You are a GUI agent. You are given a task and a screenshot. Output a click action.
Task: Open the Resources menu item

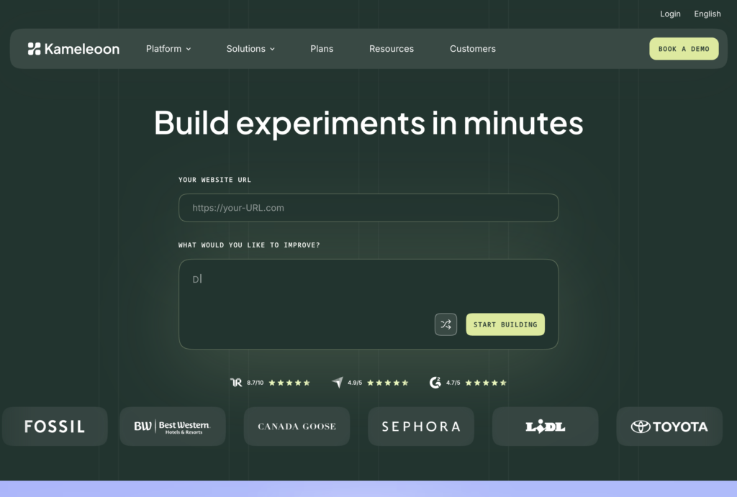[391, 49]
